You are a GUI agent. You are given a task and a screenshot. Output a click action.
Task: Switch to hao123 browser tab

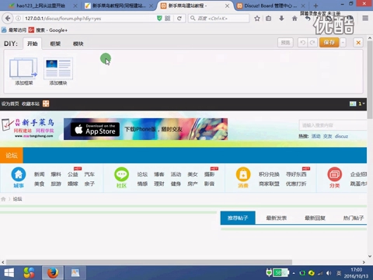[41, 5]
